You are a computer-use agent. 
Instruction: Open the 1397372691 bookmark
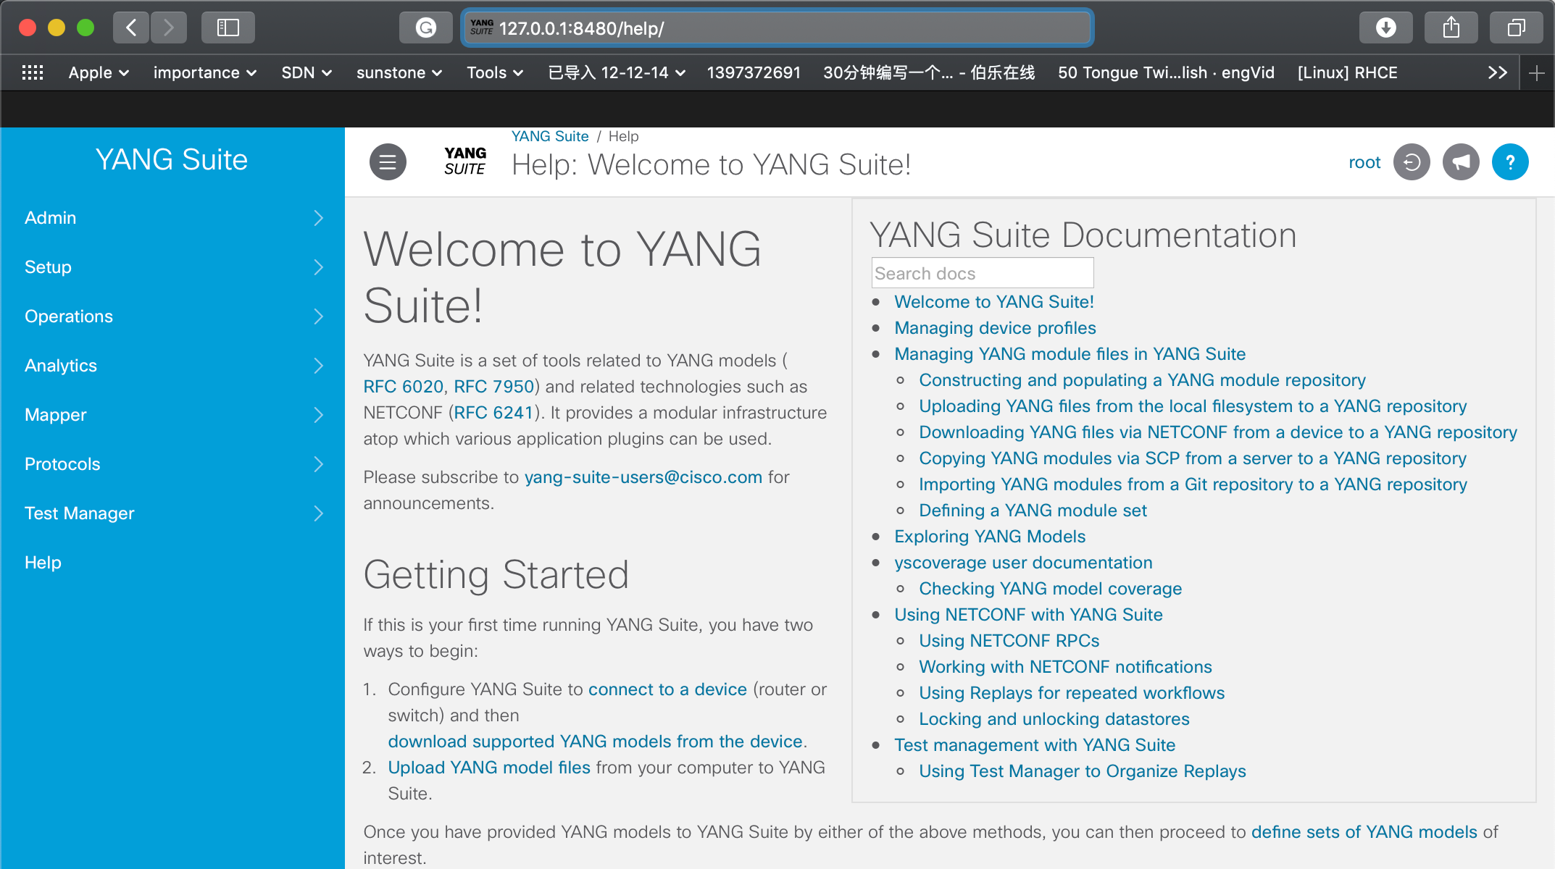click(754, 72)
